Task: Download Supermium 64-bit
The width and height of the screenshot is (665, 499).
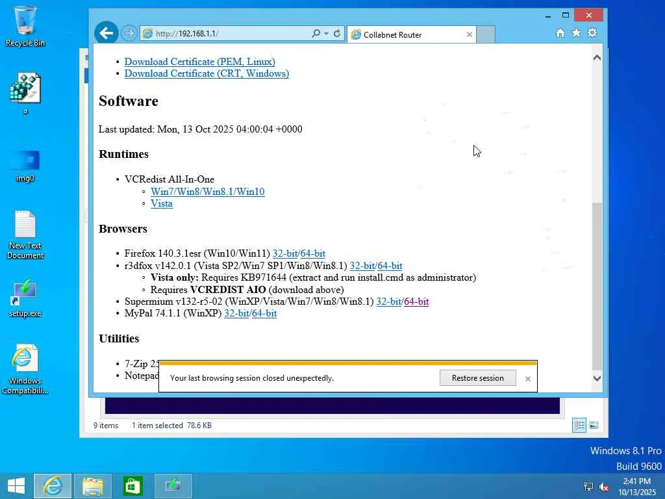Action: (416, 301)
